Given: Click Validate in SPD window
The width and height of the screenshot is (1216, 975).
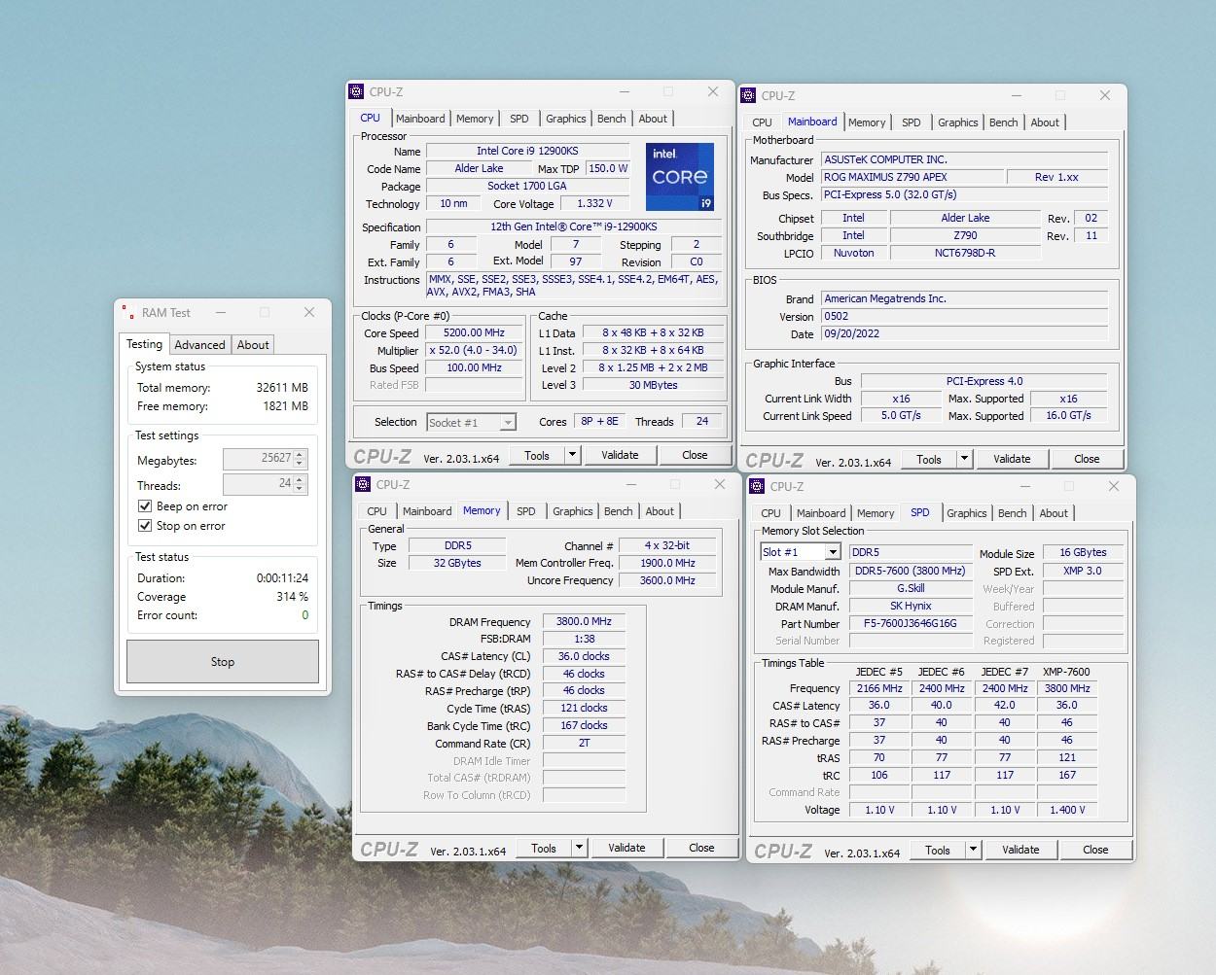Looking at the screenshot, I should pos(1020,850).
